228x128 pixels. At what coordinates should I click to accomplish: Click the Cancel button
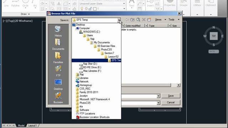click(x=171, y=102)
